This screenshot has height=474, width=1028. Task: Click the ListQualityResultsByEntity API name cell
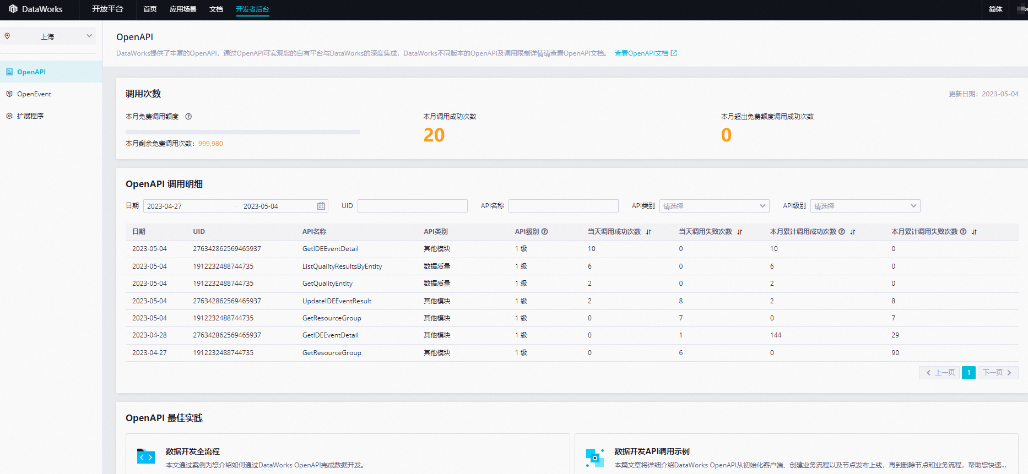(342, 266)
